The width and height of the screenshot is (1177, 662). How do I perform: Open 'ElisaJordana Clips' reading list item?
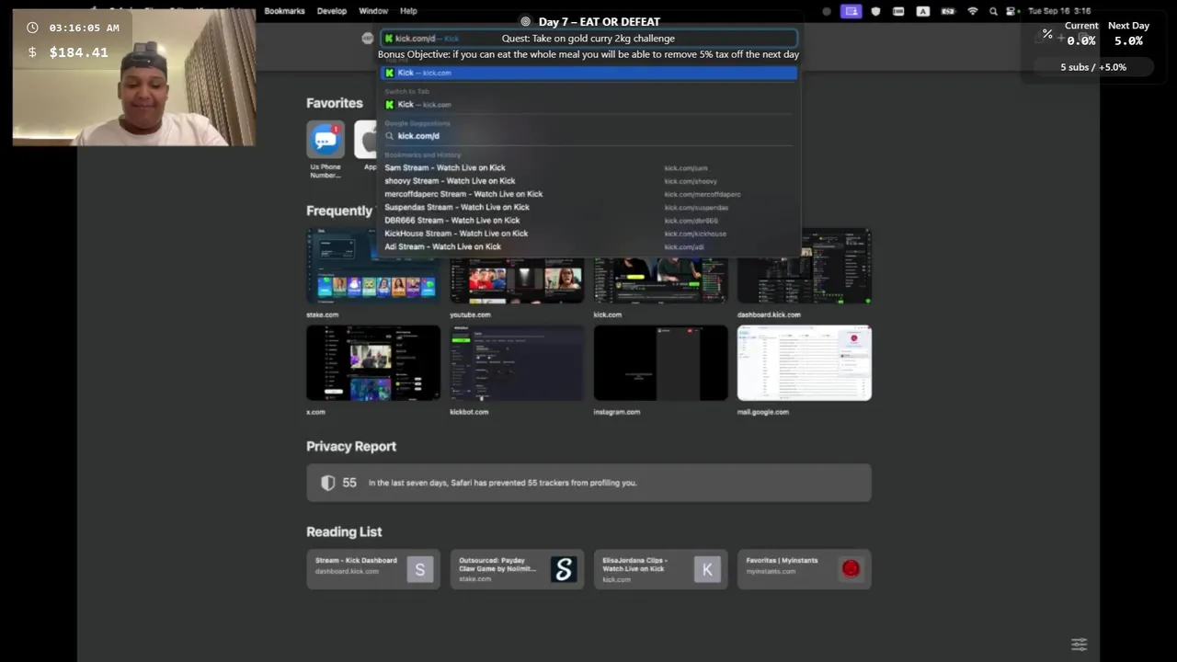(x=660, y=570)
